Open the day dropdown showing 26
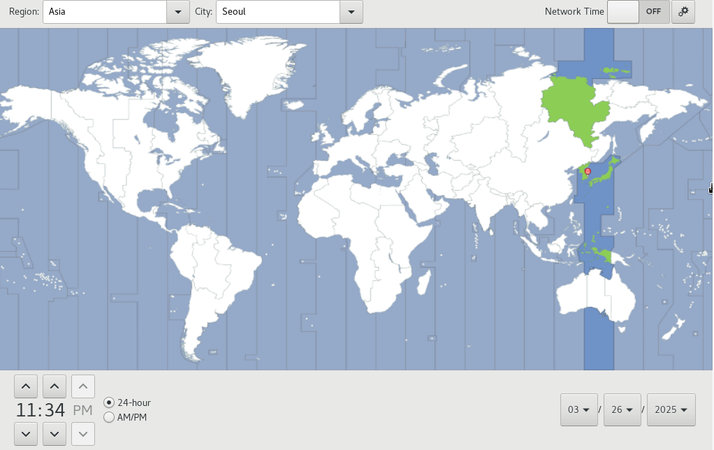Screen dimensions: 714x450 pos(622,410)
